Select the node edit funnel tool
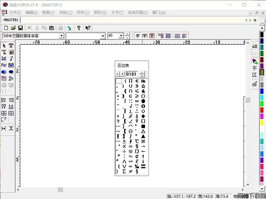Screen dimensions: 266x199 click(x=4, y=52)
